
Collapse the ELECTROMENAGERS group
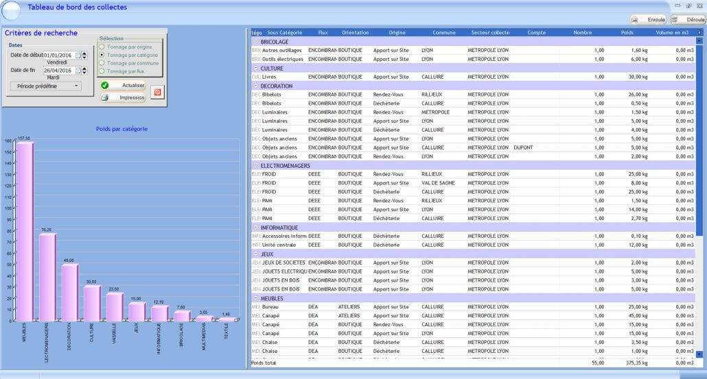pyautogui.click(x=255, y=165)
